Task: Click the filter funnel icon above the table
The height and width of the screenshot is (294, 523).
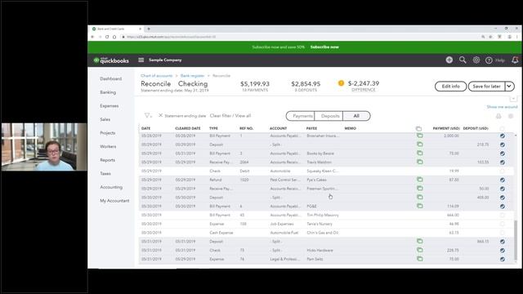Action: (147, 115)
